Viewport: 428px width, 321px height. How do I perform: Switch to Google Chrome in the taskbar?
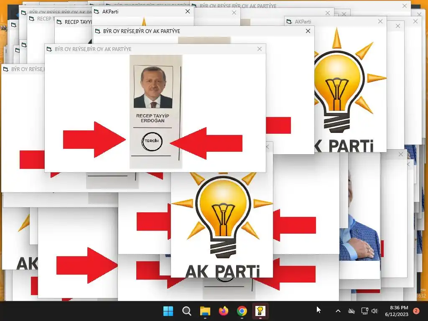(242, 311)
